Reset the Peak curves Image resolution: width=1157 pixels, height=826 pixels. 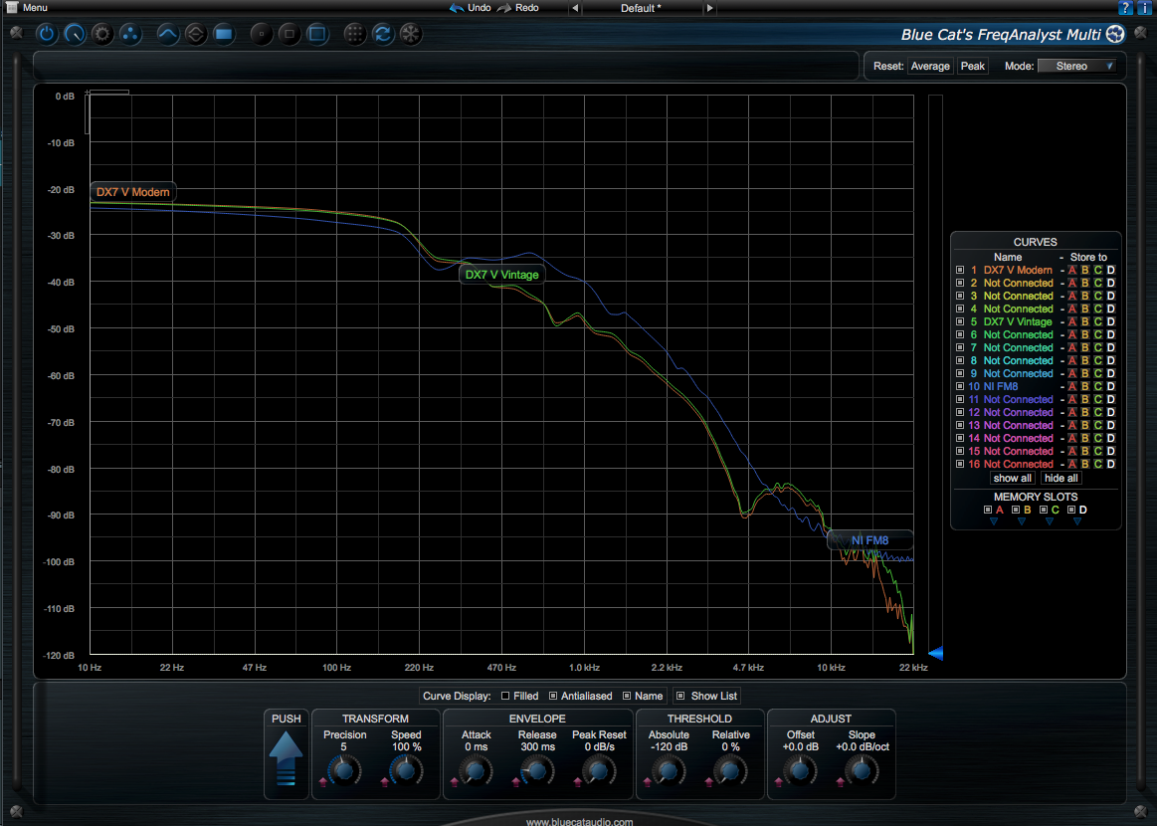point(973,66)
